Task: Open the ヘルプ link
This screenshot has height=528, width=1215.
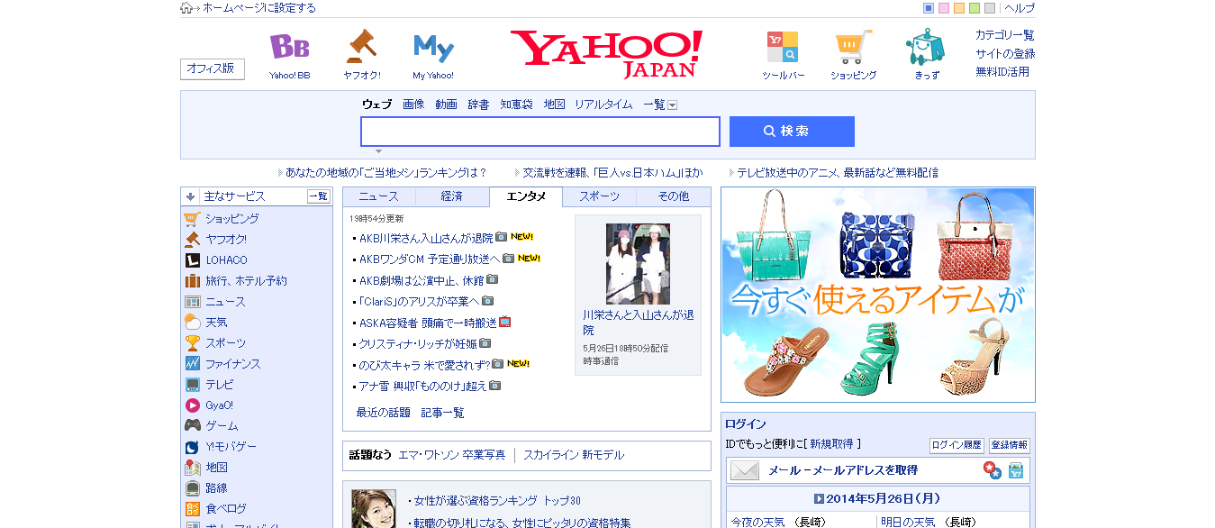Action: (x=1020, y=8)
